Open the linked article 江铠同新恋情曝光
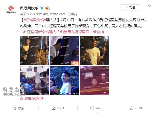 click(x=67, y=32)
